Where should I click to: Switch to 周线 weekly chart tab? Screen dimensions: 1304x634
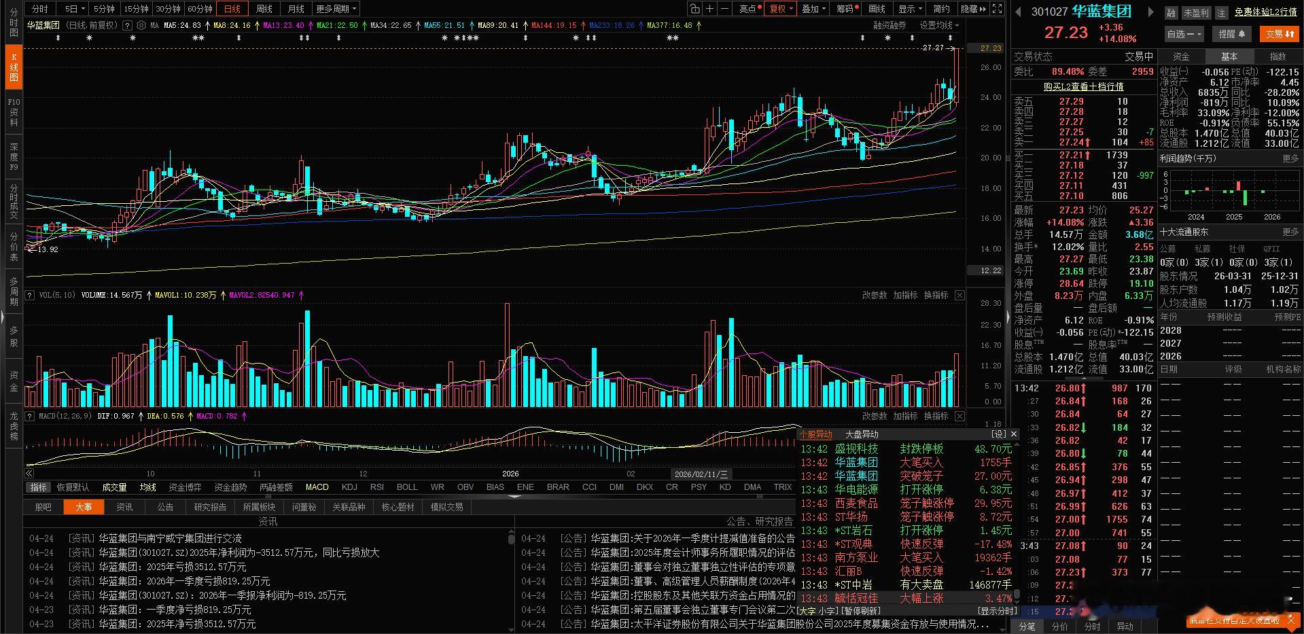264,9
